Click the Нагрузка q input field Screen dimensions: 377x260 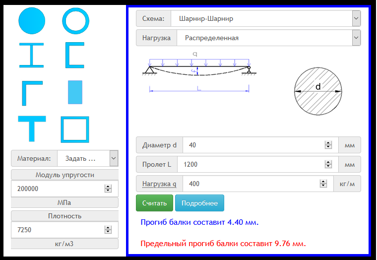(258, 184)
